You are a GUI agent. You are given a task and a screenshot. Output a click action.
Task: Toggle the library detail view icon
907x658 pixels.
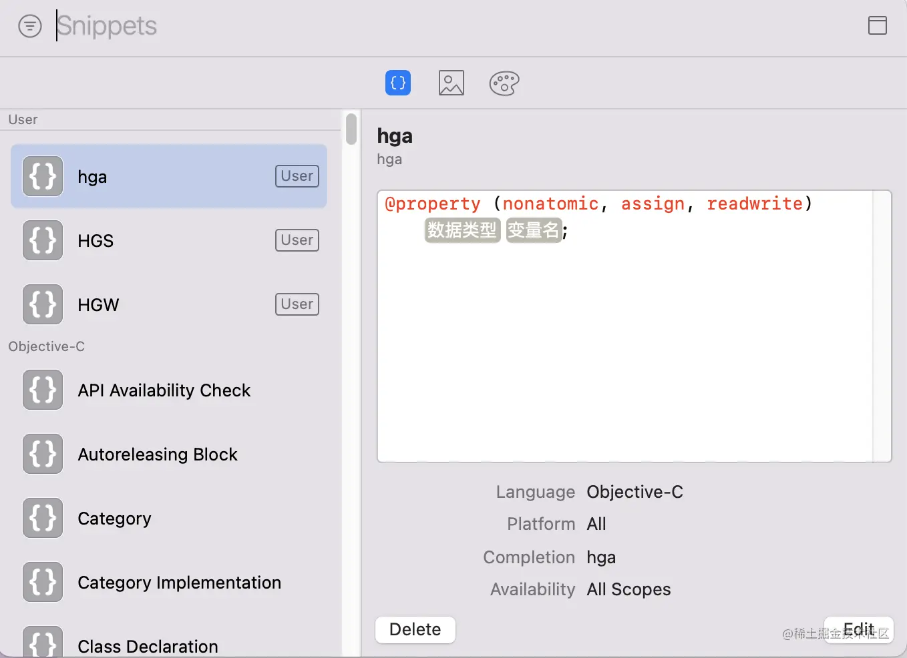[877, 25]
